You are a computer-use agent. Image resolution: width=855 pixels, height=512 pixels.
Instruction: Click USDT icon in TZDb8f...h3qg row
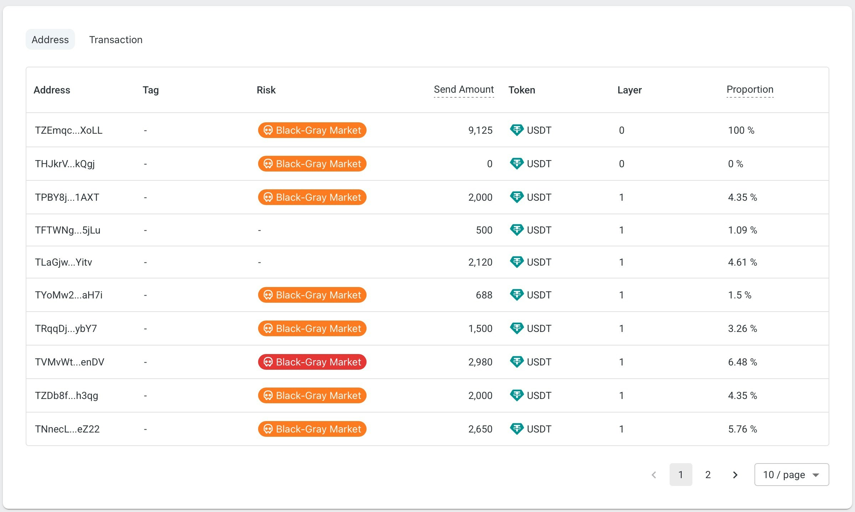[516, 395]
